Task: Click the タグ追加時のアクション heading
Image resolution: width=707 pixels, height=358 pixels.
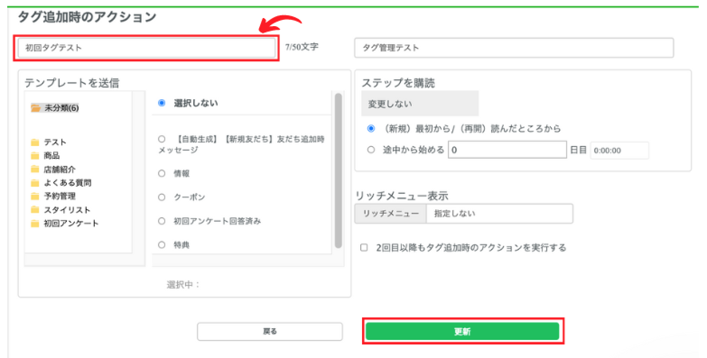Action: tap(87, 17)
